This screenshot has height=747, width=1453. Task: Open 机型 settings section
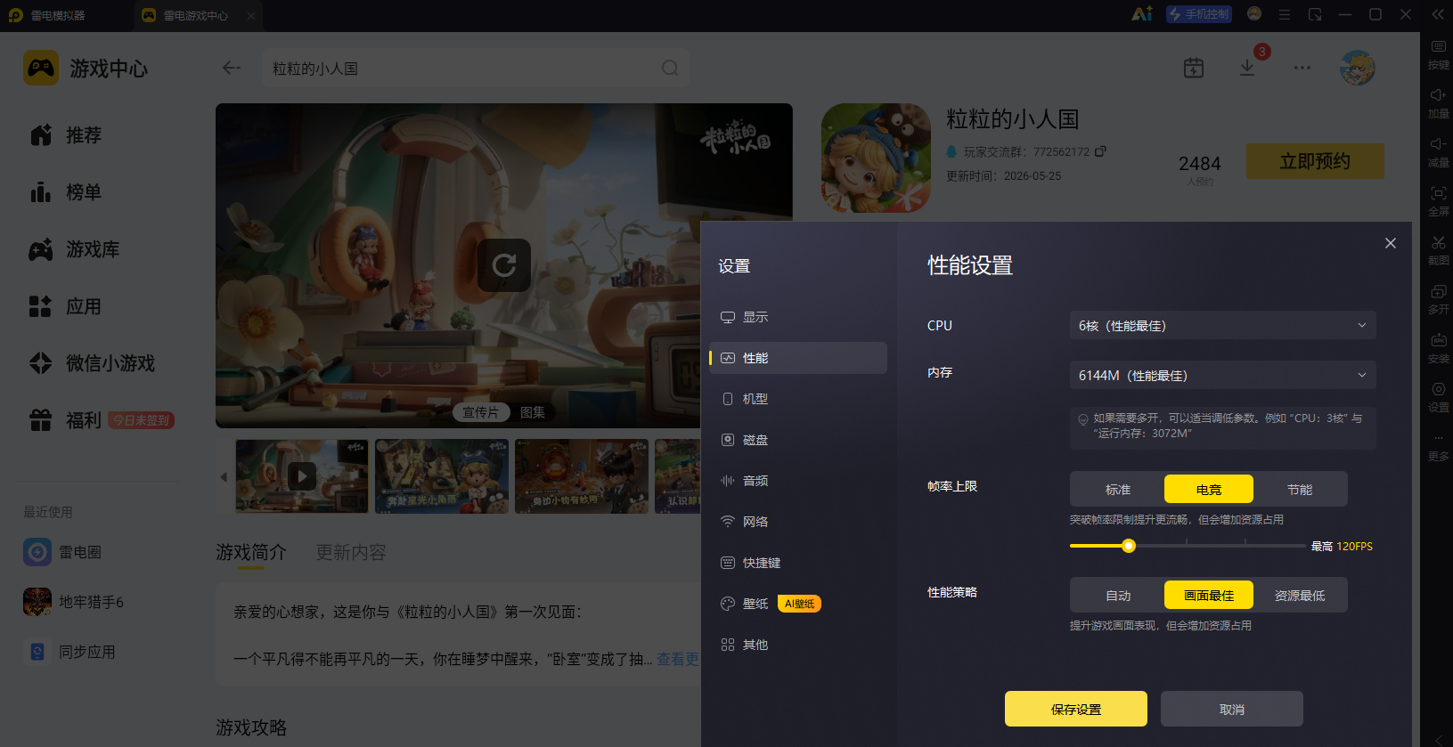coord(798,399)
